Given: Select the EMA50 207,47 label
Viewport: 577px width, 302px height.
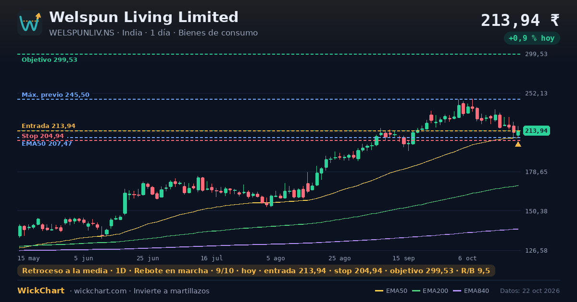Looking at the screenshot, I should 47,143.
